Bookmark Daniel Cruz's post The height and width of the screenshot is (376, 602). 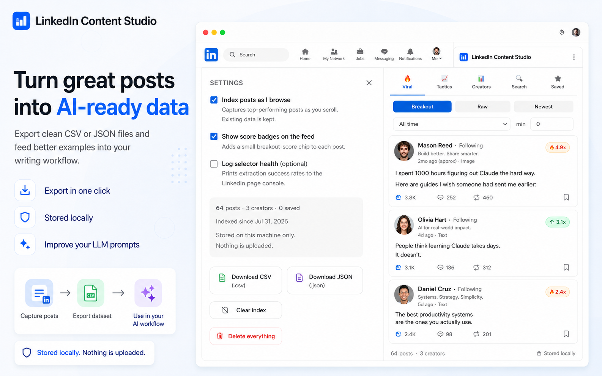click(x=566, y=334)
